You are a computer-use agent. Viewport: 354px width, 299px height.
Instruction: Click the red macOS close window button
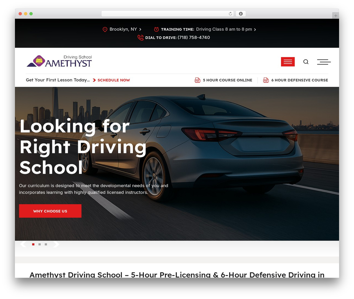click(x=20, y=14)
